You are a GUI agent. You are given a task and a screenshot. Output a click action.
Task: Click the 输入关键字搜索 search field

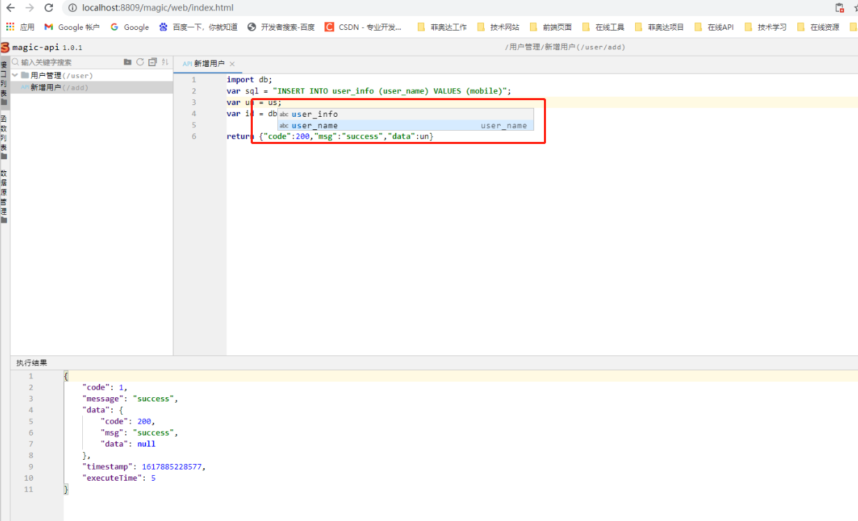[63, 62]
